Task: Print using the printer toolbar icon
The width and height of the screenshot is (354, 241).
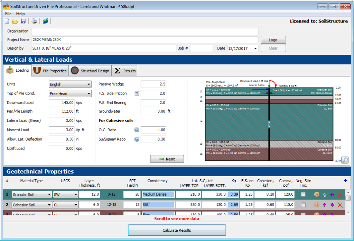Action: (x=34, y=21)
